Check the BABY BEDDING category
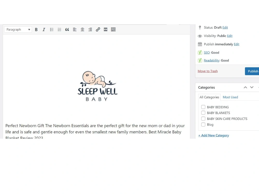Image resolution: width=259 pixels, height=194 pixels. point(203,107)
